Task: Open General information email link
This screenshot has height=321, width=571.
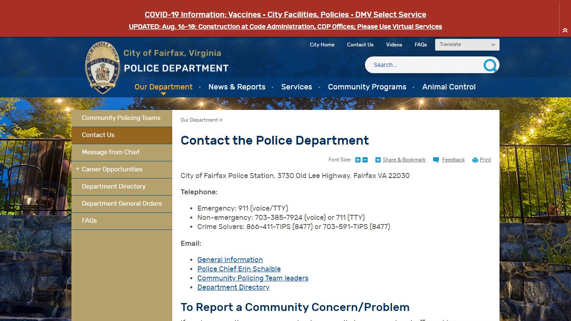Action: click(230, 260)
